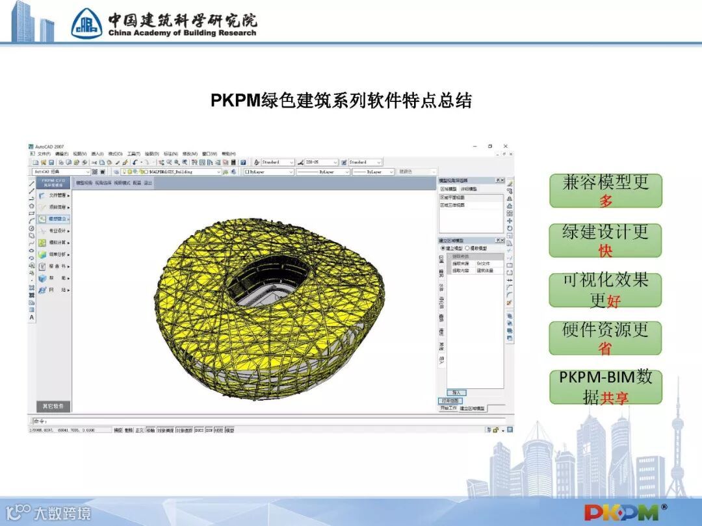The width and height of the screenshot is (702, 526).
Task: Click the 其它软件 button
Action: pyautogui.click(x=53, y=407)
